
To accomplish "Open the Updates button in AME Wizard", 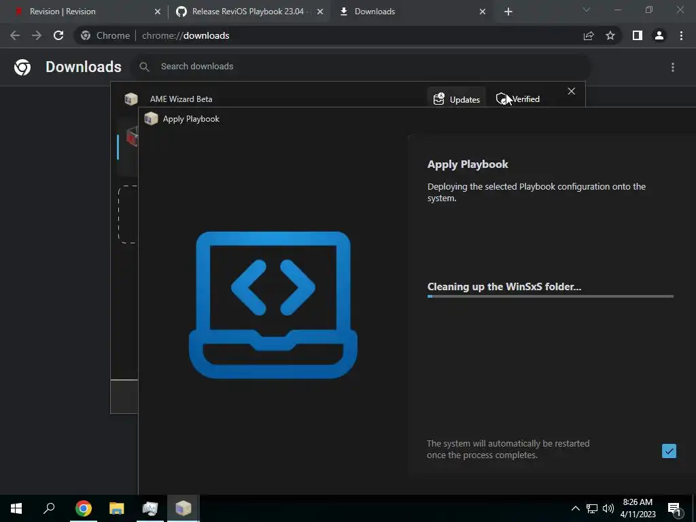I will [x=456, y=99].
